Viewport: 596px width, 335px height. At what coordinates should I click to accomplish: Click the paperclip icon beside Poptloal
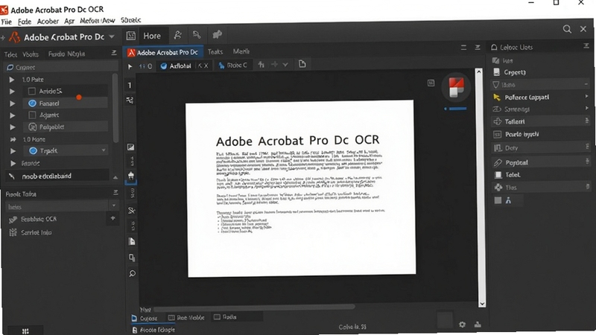pos(497,162)
